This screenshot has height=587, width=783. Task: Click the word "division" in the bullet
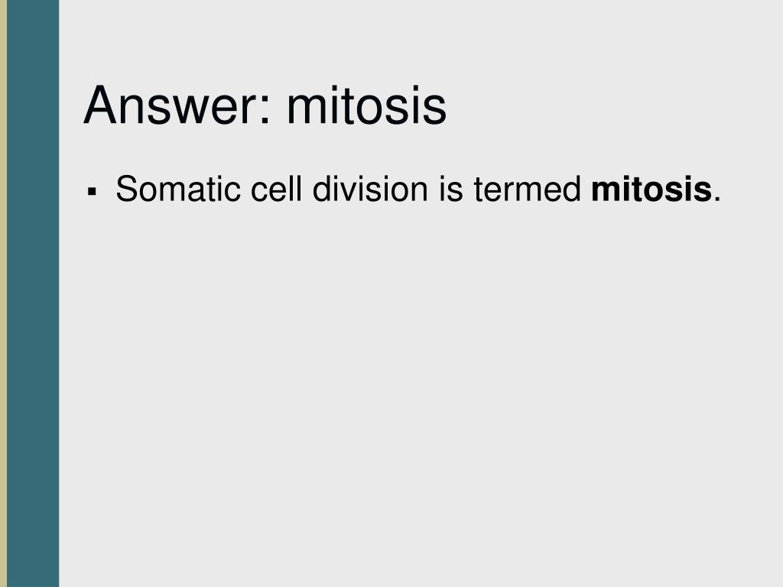click(370, 190)
